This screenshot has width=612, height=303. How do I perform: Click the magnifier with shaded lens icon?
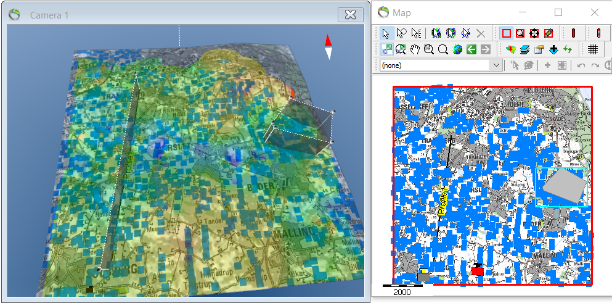coord(429,49)
